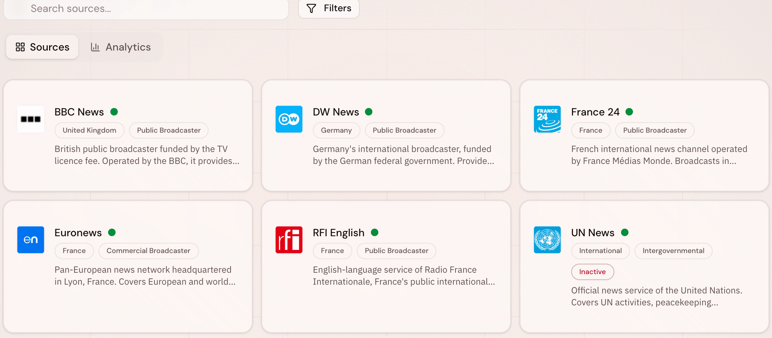This screenshot has width=772, height=338.
Task: Click the RFI English logo icon
Action: click(289, 240)
